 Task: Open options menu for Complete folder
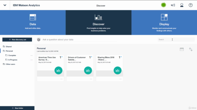pos(31,55)
